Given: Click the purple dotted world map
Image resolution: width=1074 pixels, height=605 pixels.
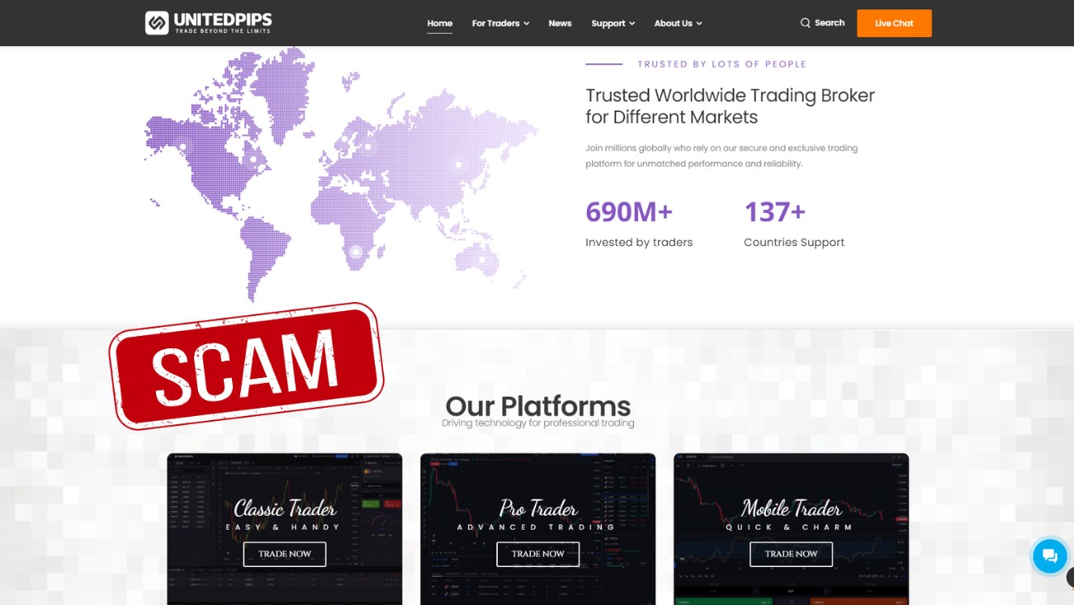Looking at the screenshot, I should [341, 173].
